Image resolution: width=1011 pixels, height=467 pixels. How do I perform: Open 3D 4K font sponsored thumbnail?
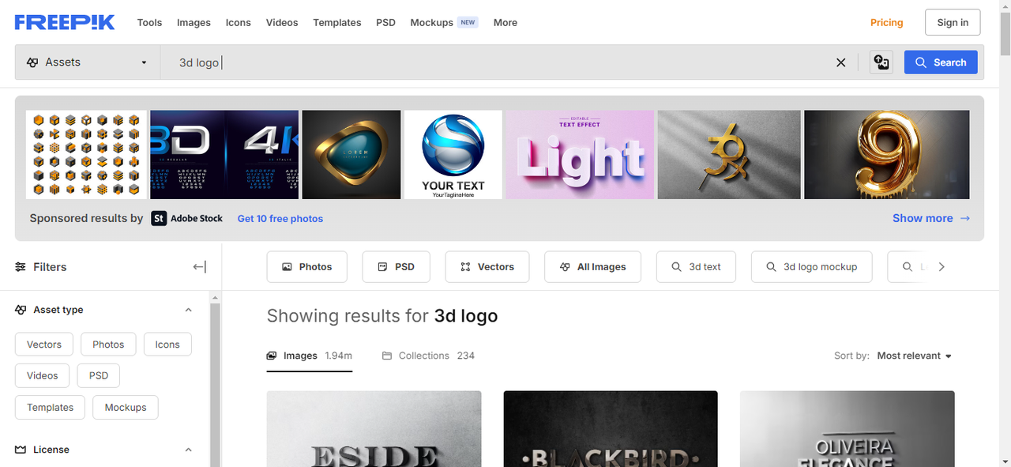(x=224, y=154)
